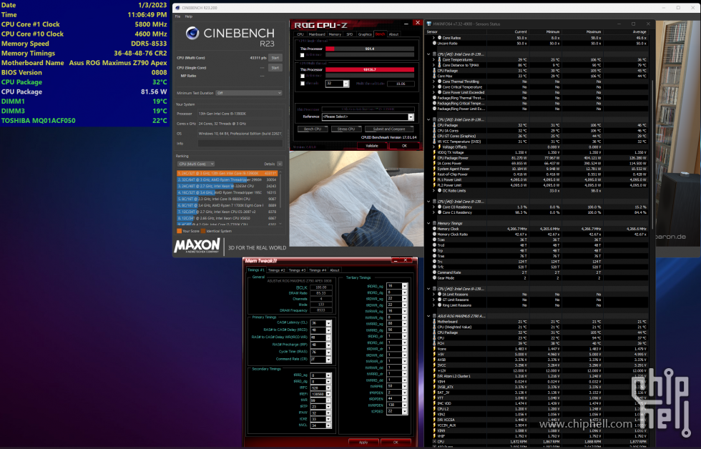Click the PL2 Power Limit lightning icon
This screenshot has height=449, width=701.
[x=435, y=185]
